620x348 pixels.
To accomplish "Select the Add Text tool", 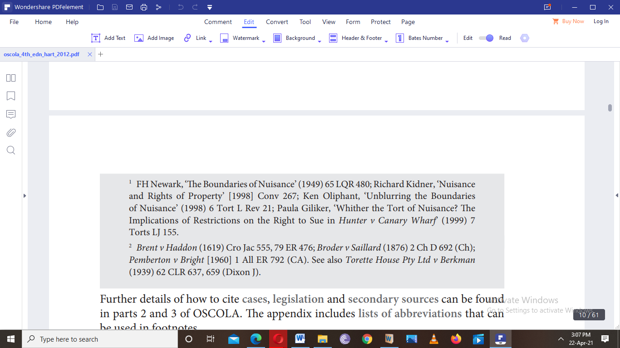I will point(108,38).
